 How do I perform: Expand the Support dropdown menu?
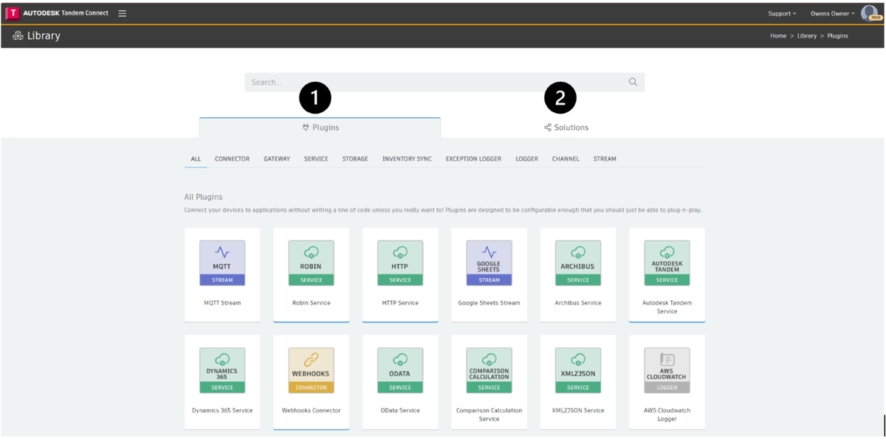coord(782,13)
